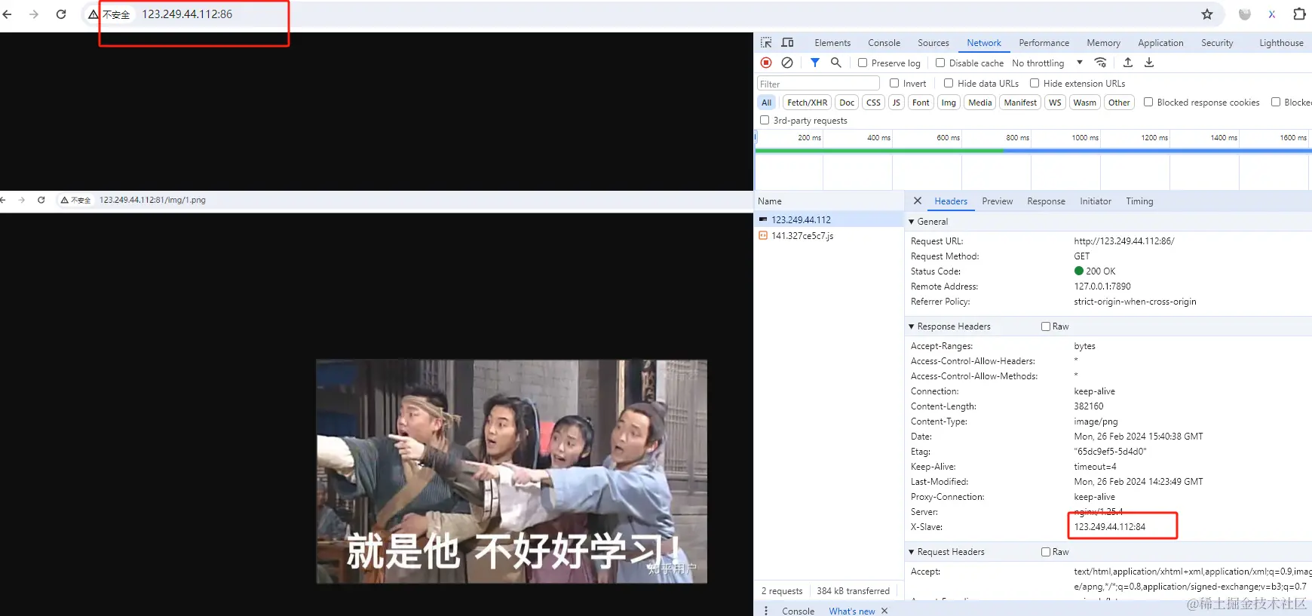The height and width of the screenshot is (616, 1312).
Task: Show All request types
Action: pos(766,103)
